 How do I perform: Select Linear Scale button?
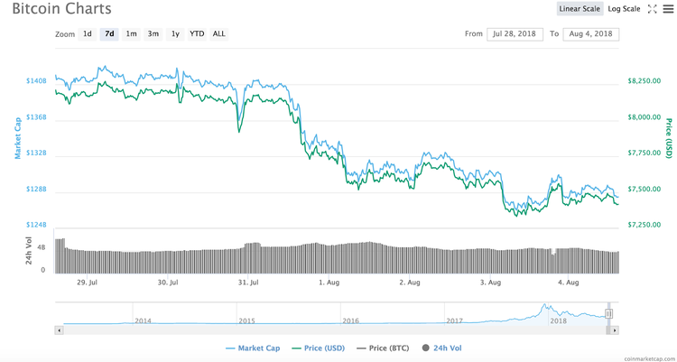580,9
